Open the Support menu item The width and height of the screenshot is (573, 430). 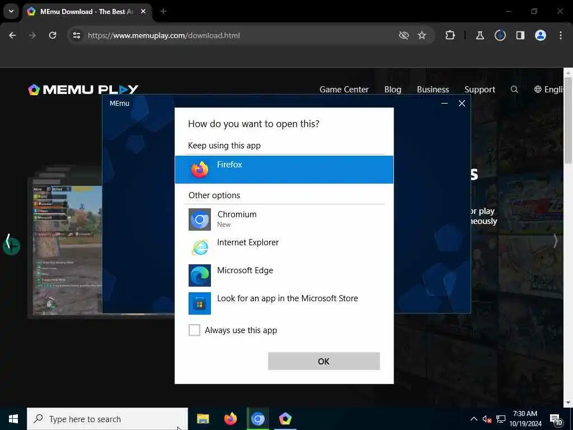coord(480,90)
